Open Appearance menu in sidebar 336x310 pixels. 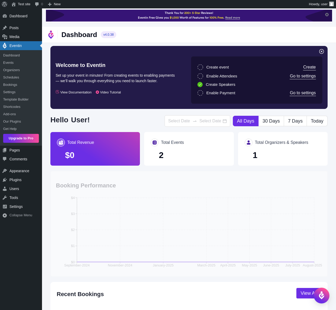pyautogui.click(x=21, y=171)
